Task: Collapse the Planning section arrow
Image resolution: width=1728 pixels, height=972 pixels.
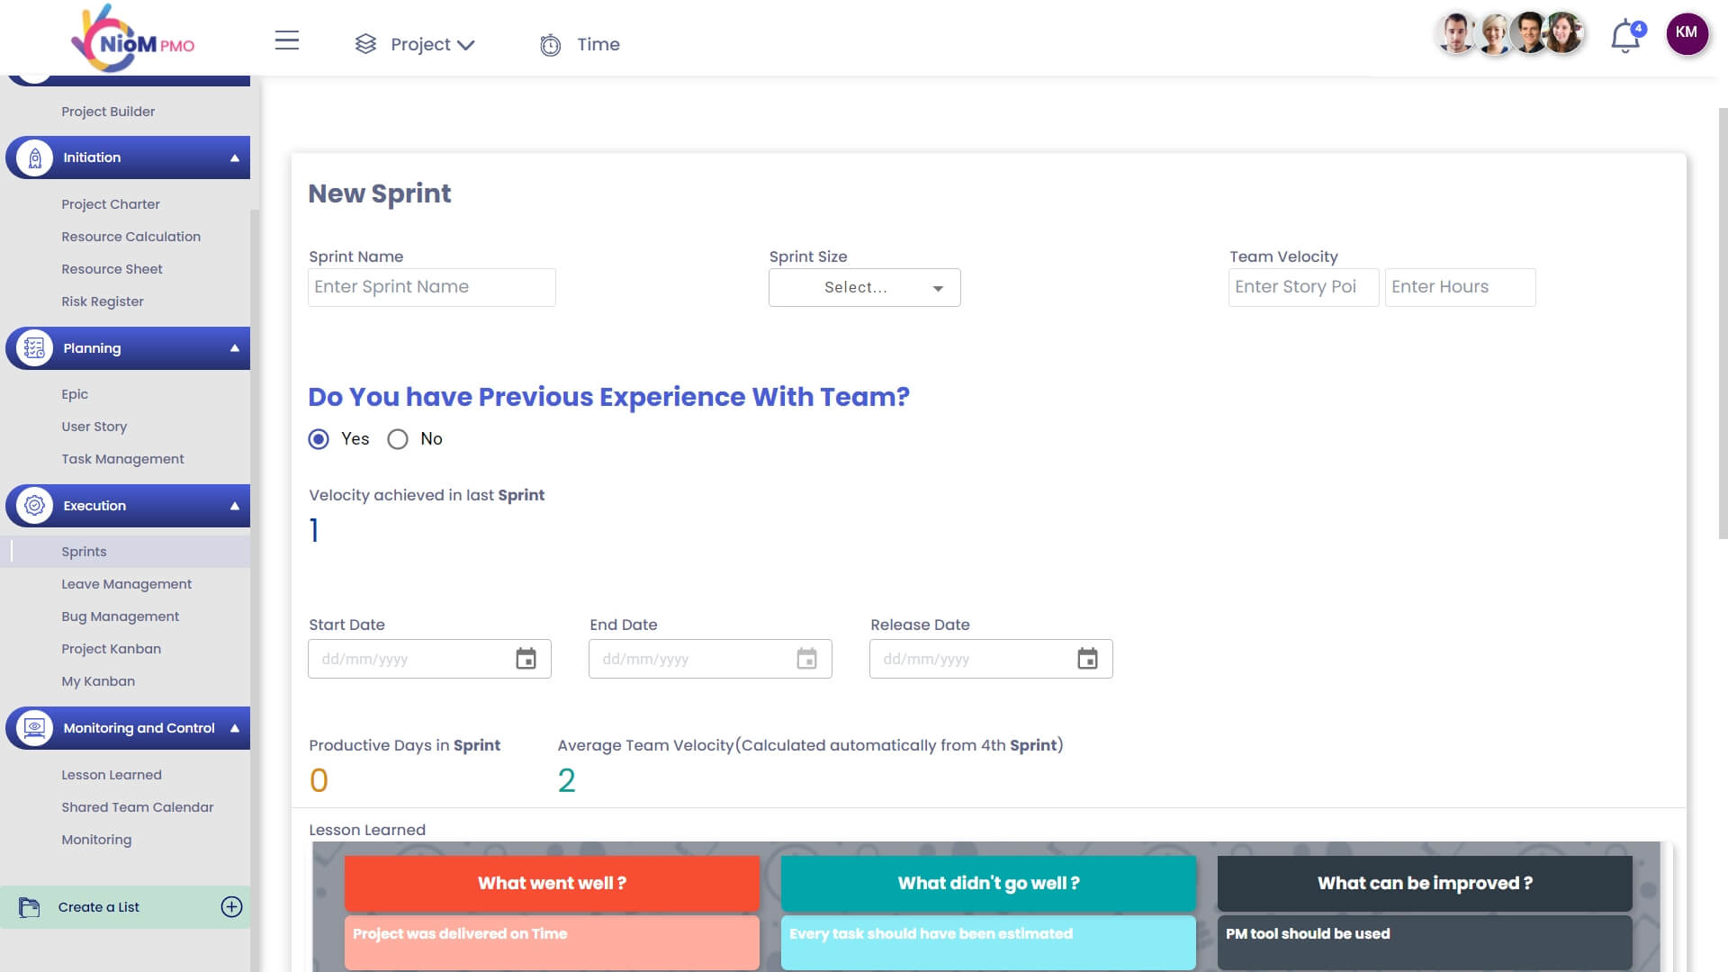Action: click(x=235, y=348)
